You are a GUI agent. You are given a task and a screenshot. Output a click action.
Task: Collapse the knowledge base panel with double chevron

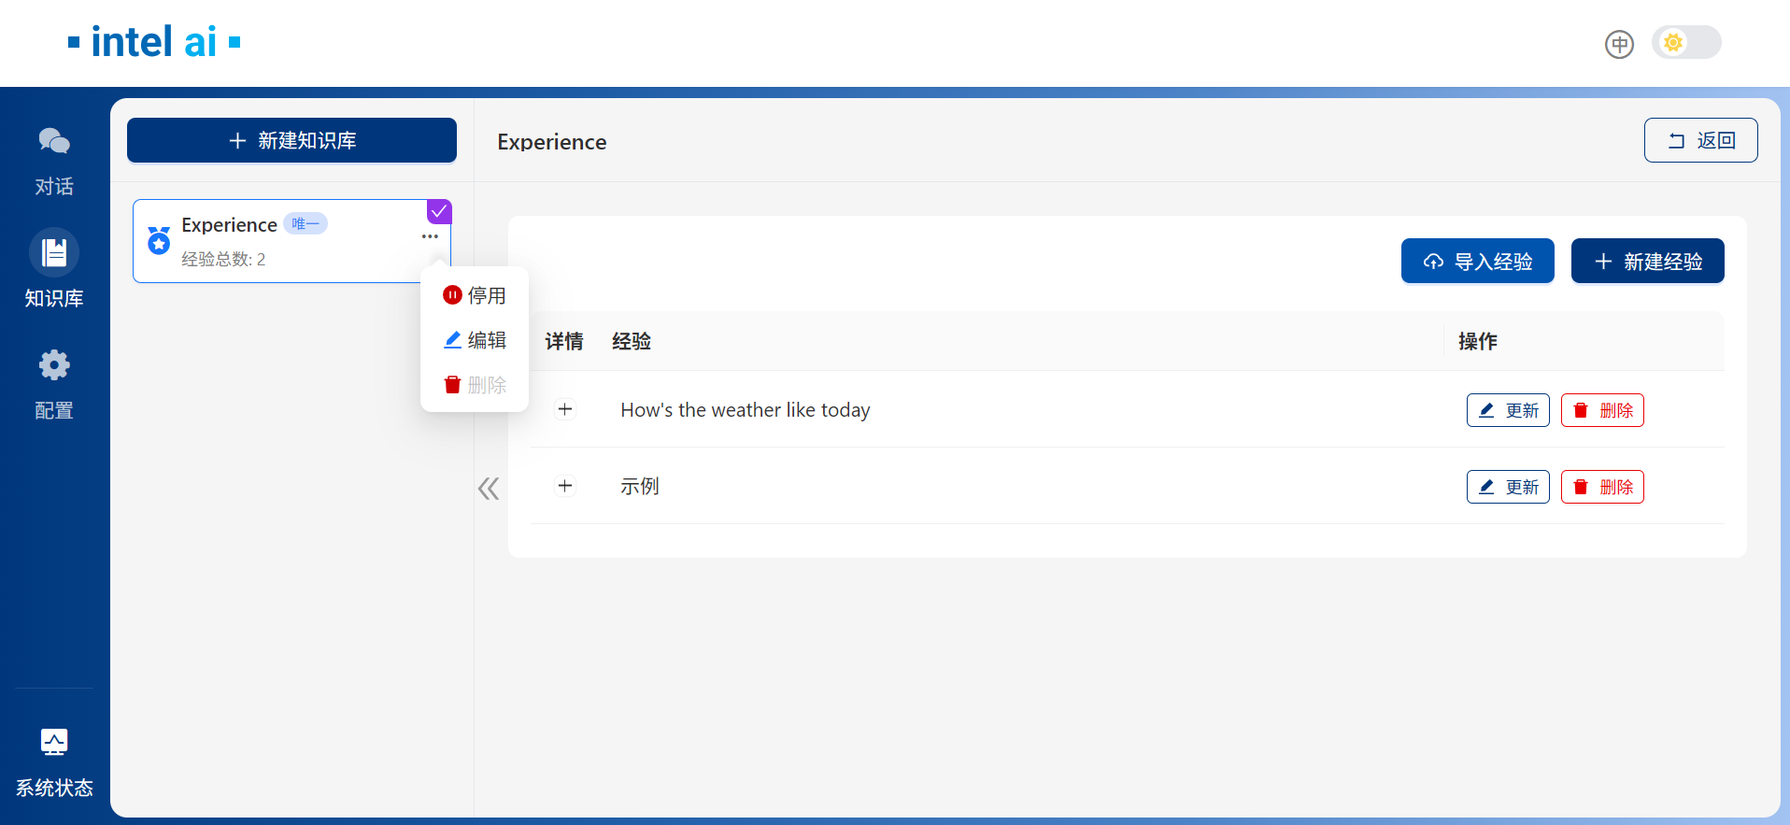489,489
